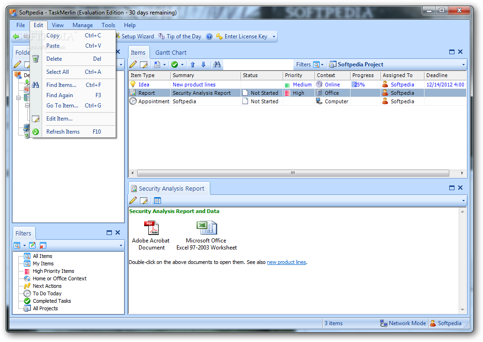The image size is (483, 342).
Task: Click the move item down arrow
Action: point(203,64)
